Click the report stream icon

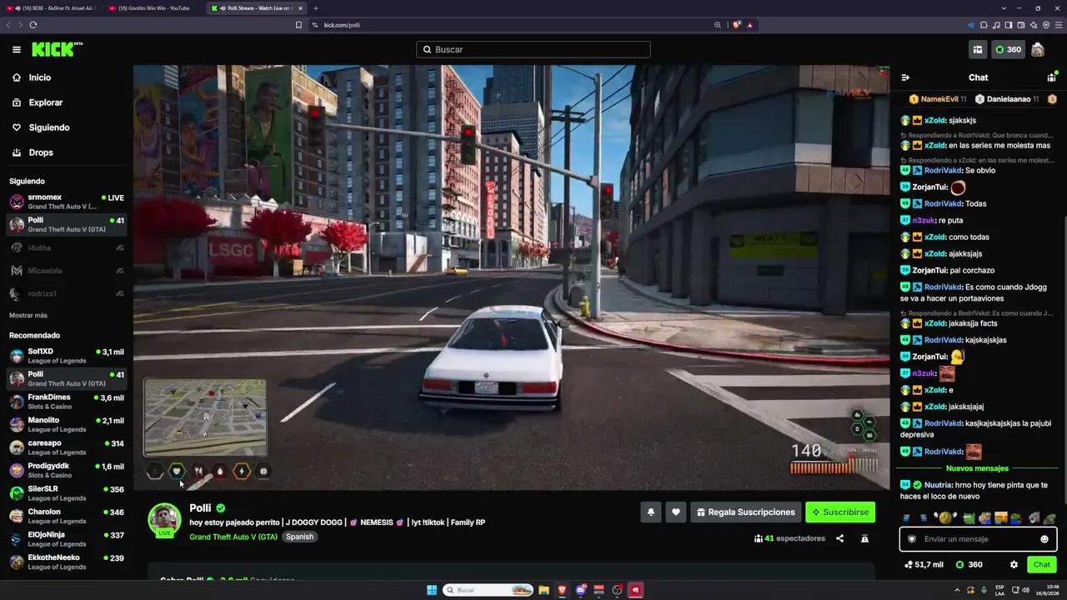pyautogui.click(x=864, y=538)
